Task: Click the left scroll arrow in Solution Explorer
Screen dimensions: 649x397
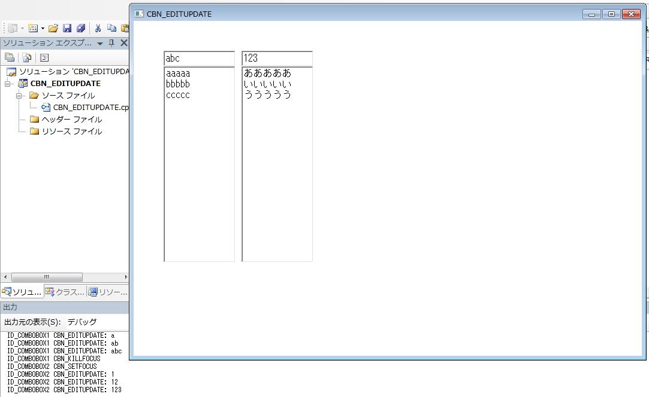Action: 5,277
